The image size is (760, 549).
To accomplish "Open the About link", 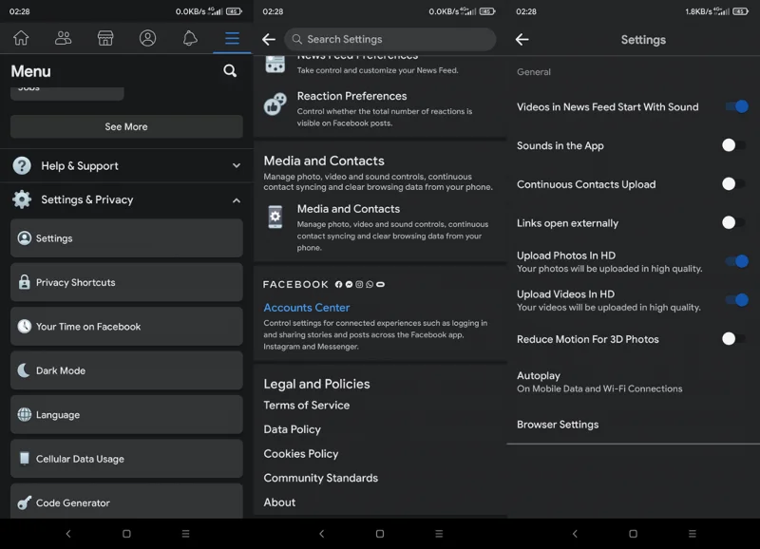I will coord(279,502).
